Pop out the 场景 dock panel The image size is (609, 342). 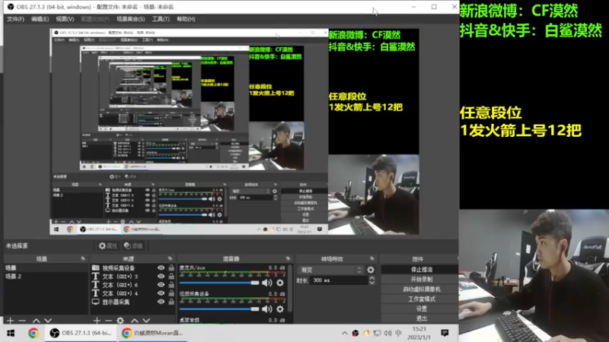pos(83,258)
